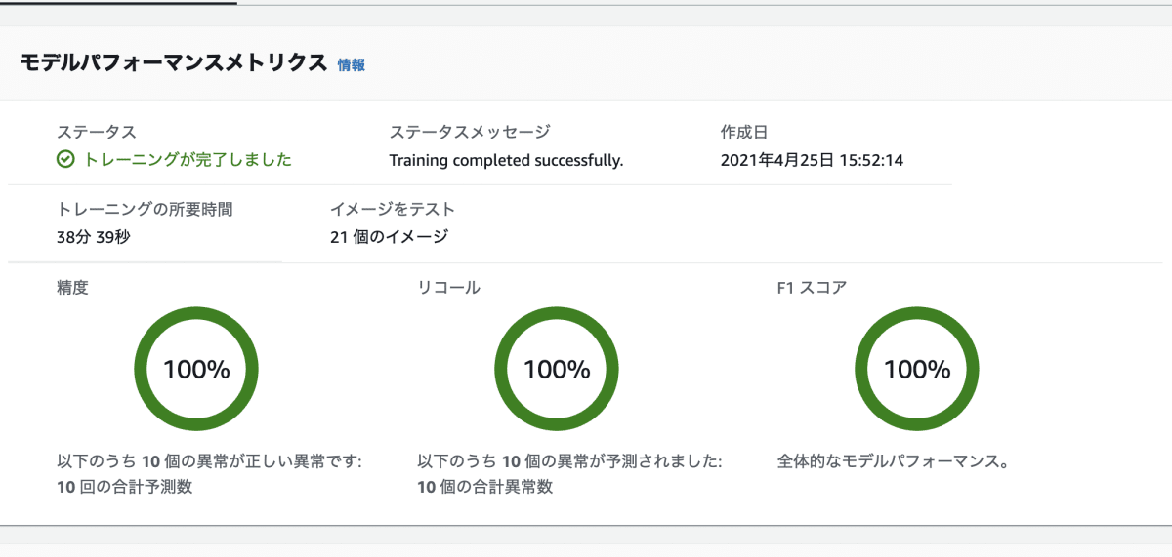Image resolution: width=1172 pixels, height=557 pixels.
Task: Click the creation date 2021年4月25日 15:52:14
Action: pyautogui.click(x=812, y=160)
